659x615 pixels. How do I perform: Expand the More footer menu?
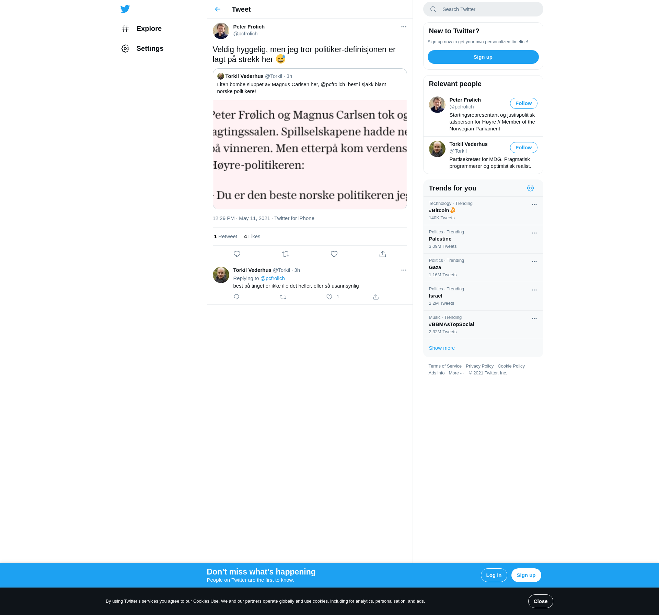(456, 373)
